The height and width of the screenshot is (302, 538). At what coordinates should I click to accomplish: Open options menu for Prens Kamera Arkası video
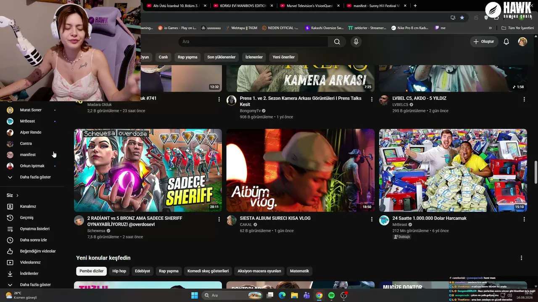pyautogui.click(x=372, y=99)
